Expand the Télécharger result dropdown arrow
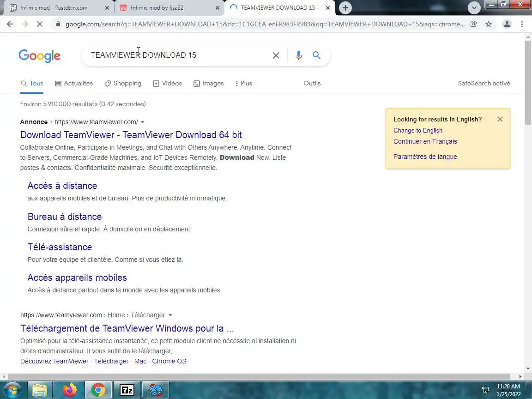 pos(170,315)
